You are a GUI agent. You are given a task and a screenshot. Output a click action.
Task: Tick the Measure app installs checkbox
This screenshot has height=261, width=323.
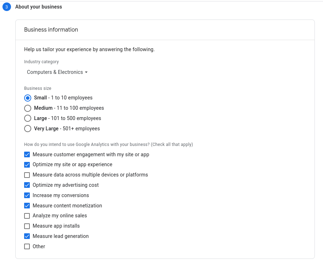tap(27, 226)
